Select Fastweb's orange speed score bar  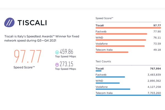point(121,34)
